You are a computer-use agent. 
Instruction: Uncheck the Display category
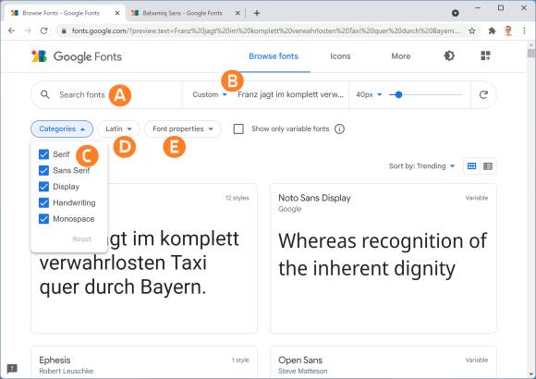(x=43, y=187)
